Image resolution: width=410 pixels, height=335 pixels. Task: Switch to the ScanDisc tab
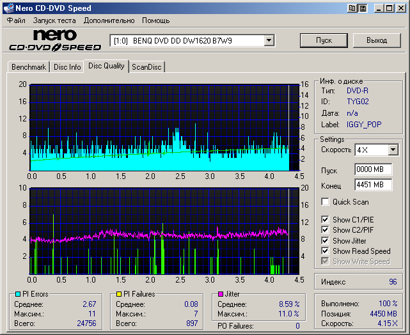pos(146,67)
